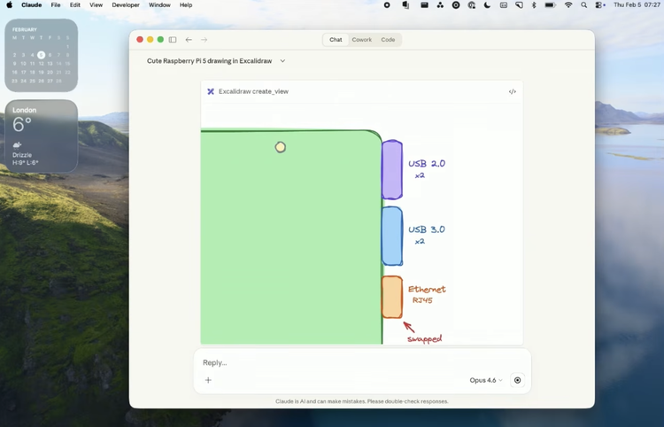
Task: Expand the conversation title chevron
Action: 282,61
